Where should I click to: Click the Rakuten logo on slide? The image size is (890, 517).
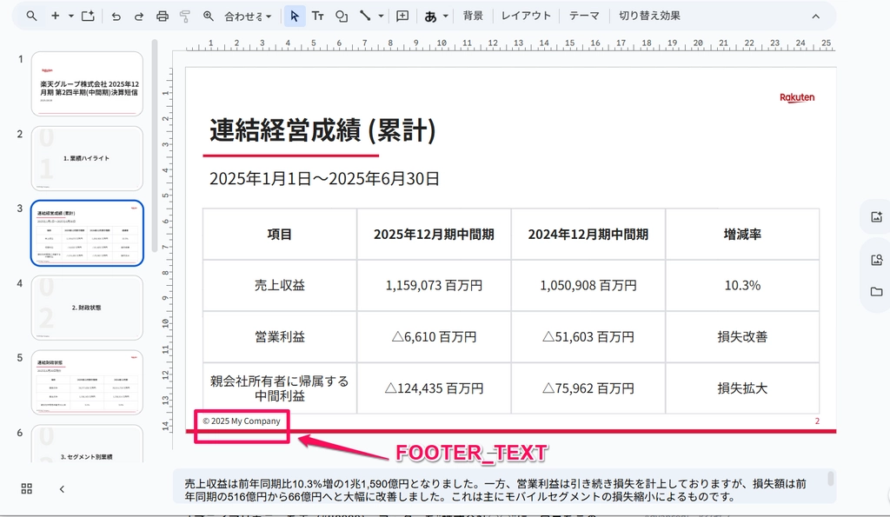pos(797,97)
